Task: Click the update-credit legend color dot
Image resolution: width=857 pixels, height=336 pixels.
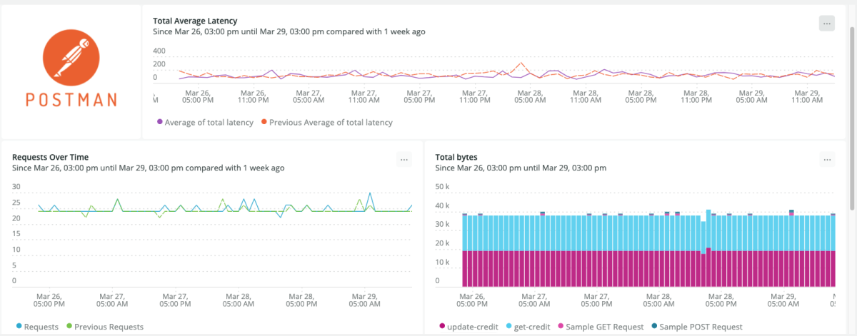Action: click(441, 327)
